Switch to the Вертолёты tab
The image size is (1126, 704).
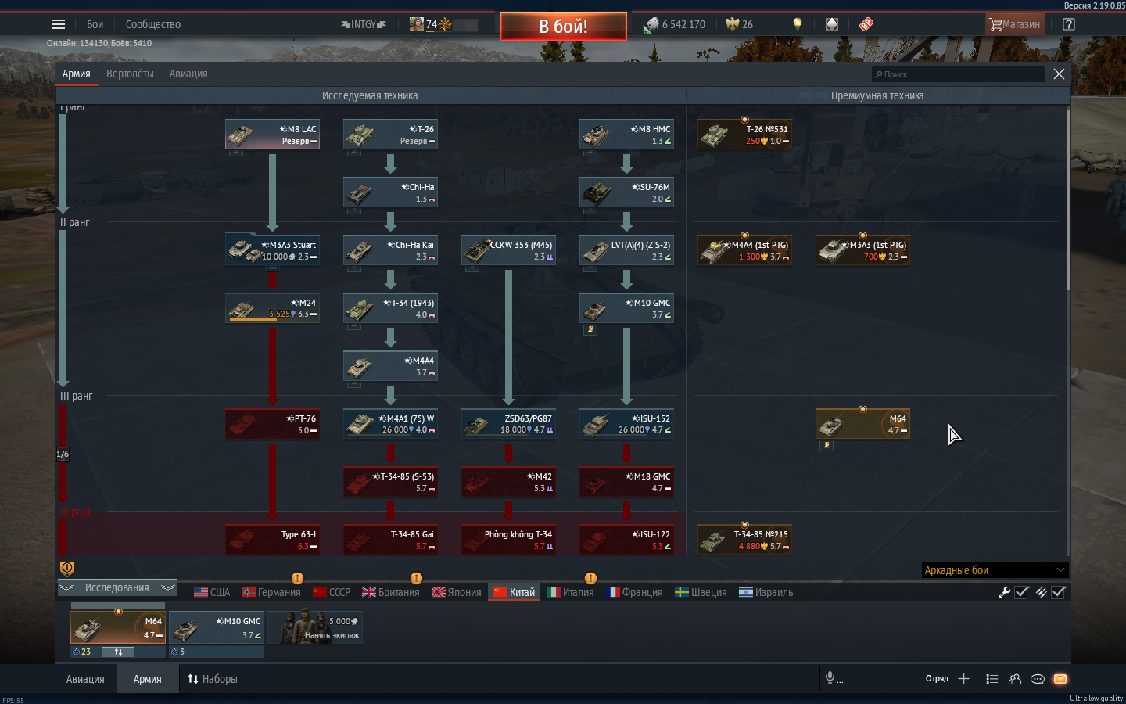click(130, 74)
